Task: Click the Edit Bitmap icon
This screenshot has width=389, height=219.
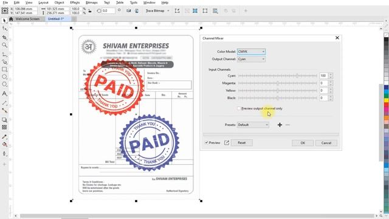Action: 177,11
